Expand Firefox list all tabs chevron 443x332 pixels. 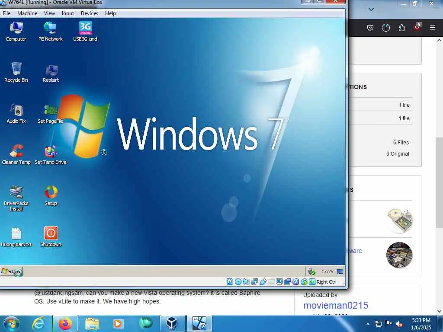pyautogui.click(x=371, y=10)
